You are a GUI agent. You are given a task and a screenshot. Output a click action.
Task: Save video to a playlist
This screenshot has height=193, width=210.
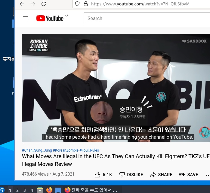pos(188,175)
